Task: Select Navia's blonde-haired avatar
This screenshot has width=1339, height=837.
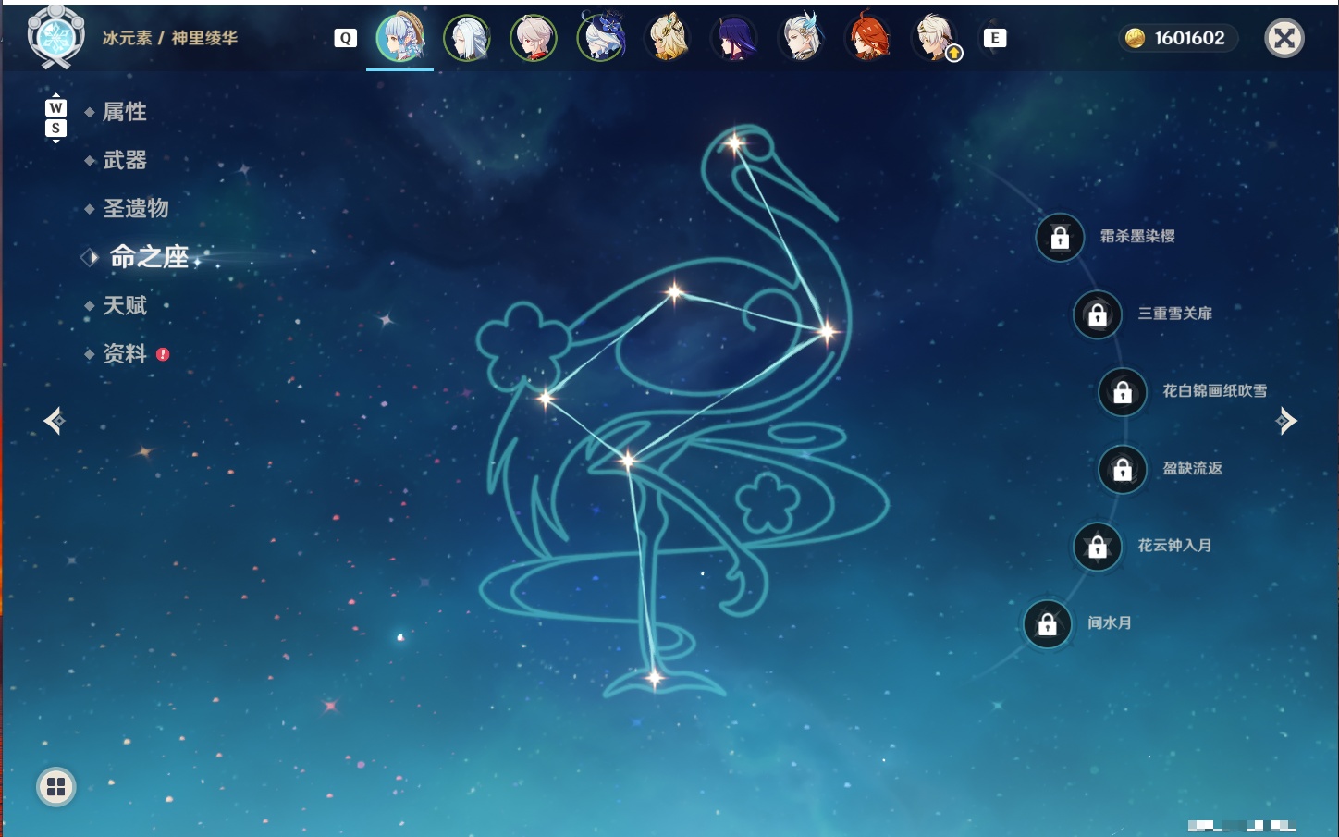Action: click(x=668, y=38)
